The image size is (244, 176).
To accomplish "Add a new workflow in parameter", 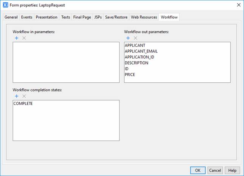I will coord(16,38).
